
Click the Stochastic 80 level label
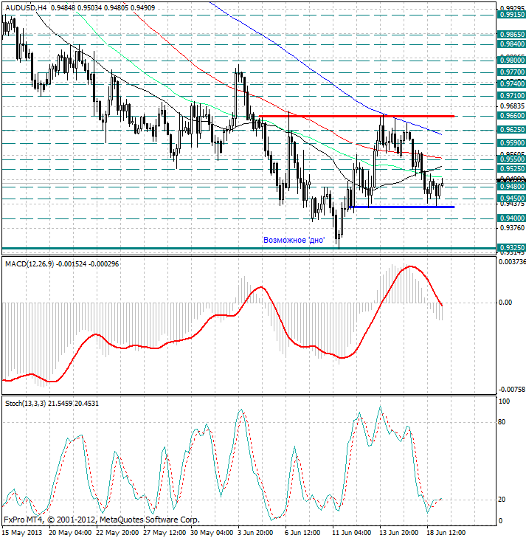click(x=502, y=422)
